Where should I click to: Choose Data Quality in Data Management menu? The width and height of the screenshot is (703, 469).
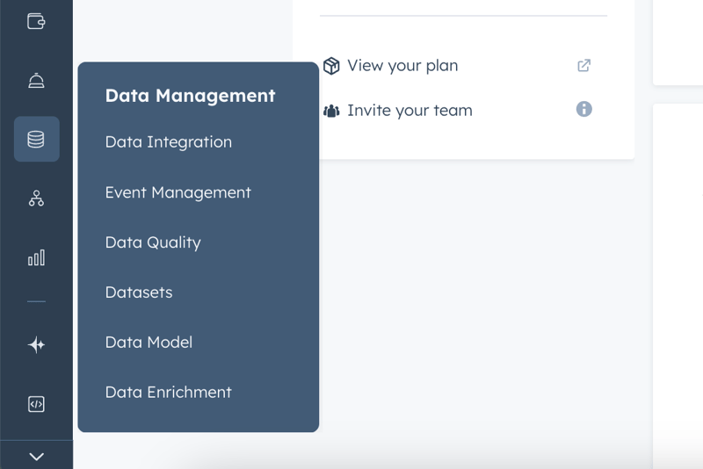coord(153,242)
